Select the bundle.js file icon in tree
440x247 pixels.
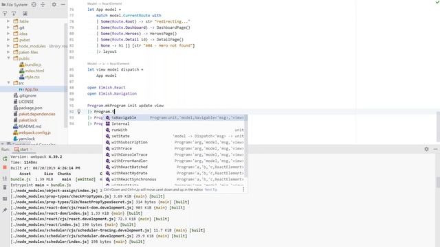click(21, 64)
